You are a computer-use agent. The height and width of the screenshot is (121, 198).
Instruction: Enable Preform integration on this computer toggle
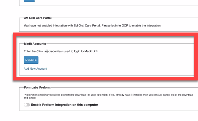coord(27,105)
